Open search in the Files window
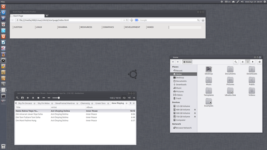The image size is (267, 150). (x=236, y=62)
